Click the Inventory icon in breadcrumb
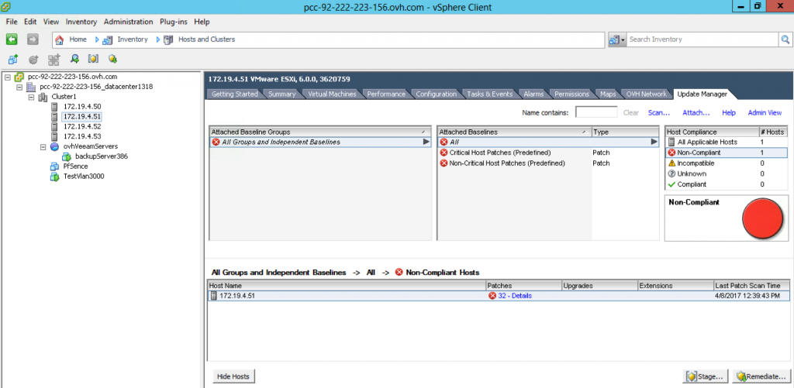This screenshot has height=388, width=794. pos(107,39)
